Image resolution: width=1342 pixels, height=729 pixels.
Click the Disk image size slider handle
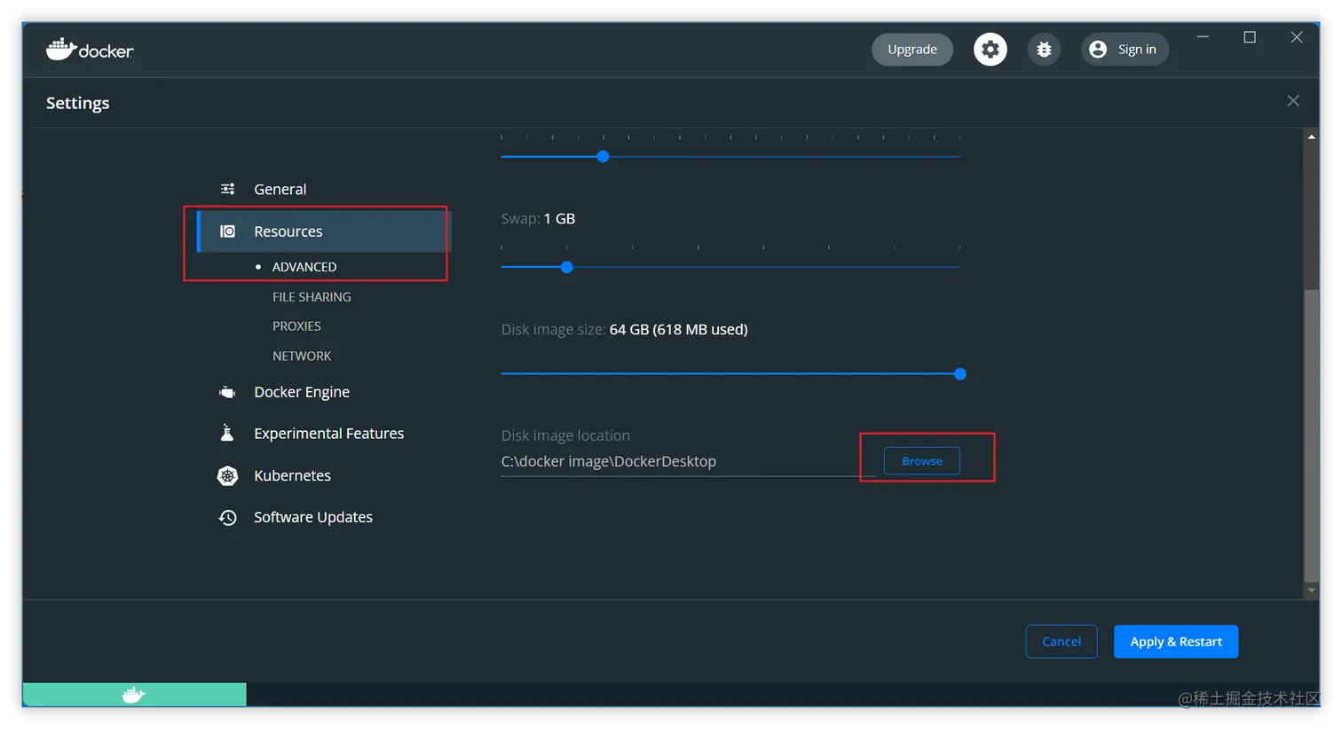pos(960,374)
